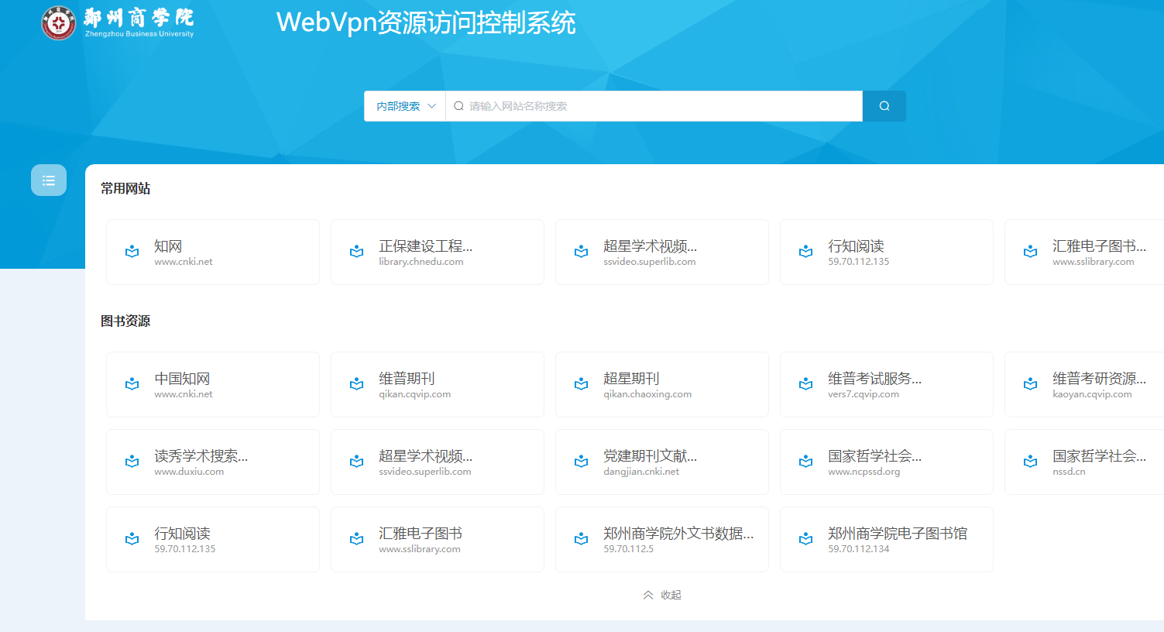This screenshot has height=632, width=1164.
Task: Click the search magnifier button
Action: [x=884, y=106]
